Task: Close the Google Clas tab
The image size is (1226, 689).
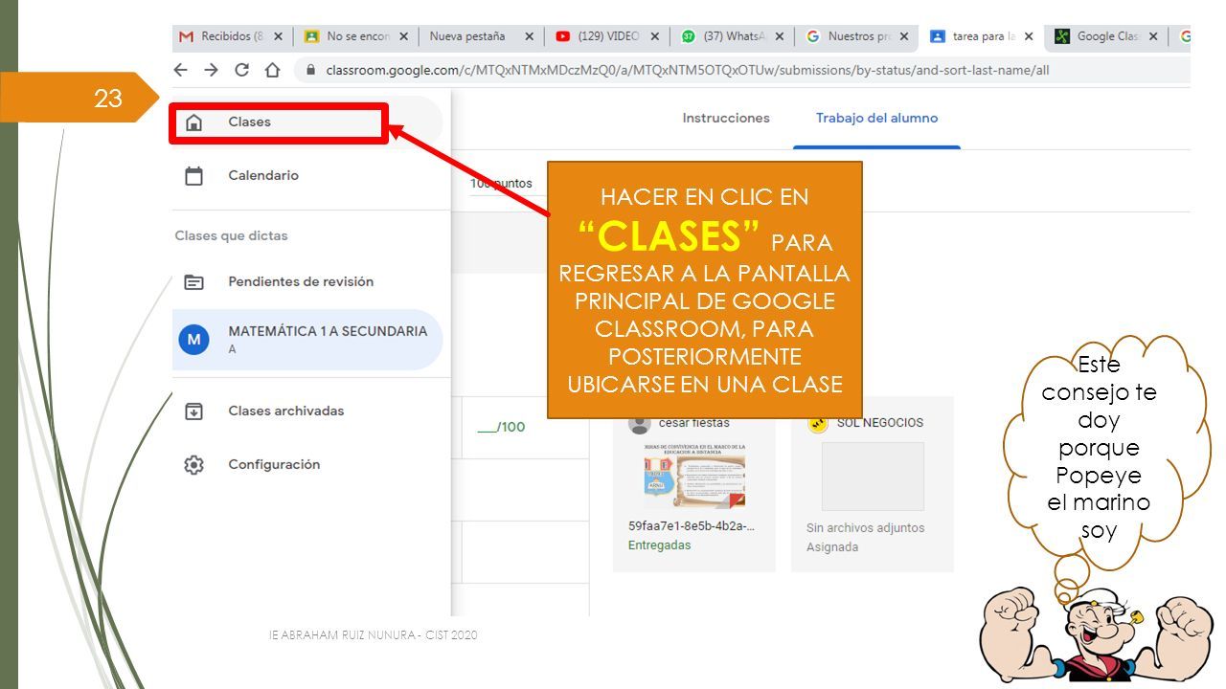Action: [1153, 36]
